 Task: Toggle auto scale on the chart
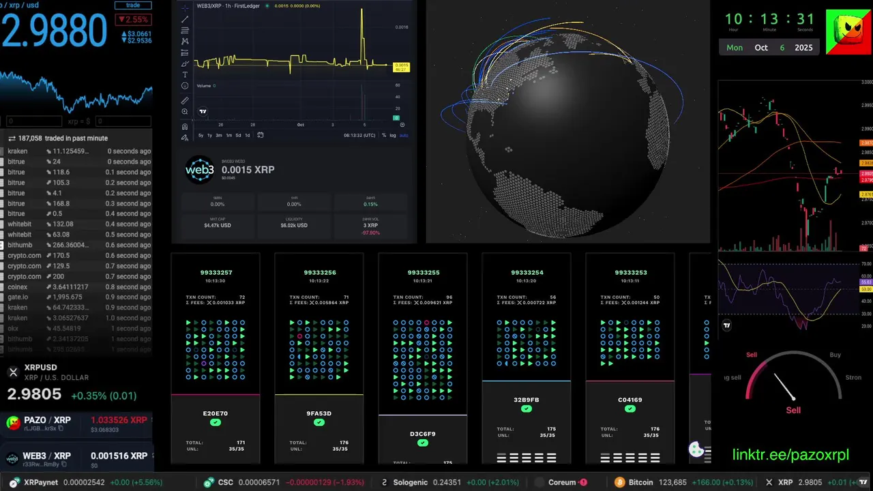[404, 135]
